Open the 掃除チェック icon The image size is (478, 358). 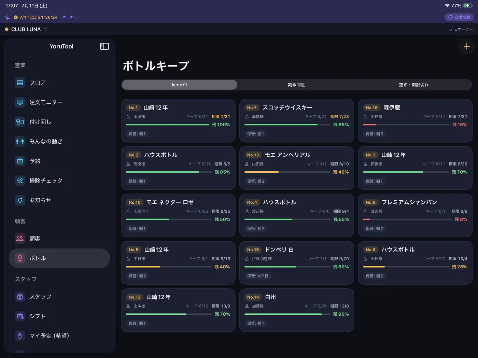20,181
